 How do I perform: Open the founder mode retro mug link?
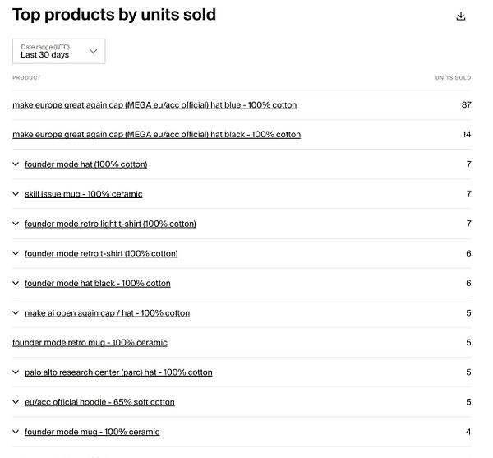click(90, 343)
